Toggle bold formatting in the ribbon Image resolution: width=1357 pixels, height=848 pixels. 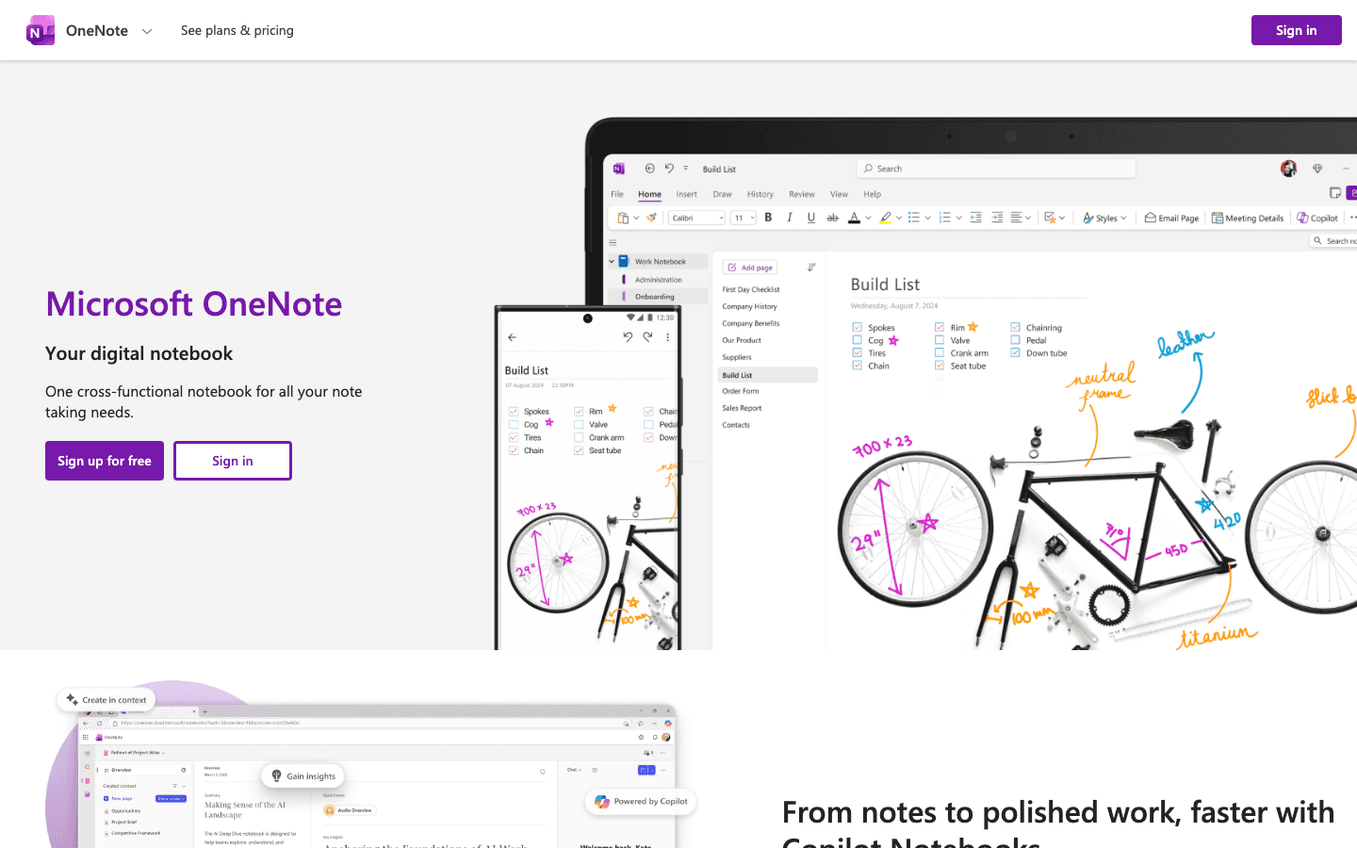click(768, 218)
